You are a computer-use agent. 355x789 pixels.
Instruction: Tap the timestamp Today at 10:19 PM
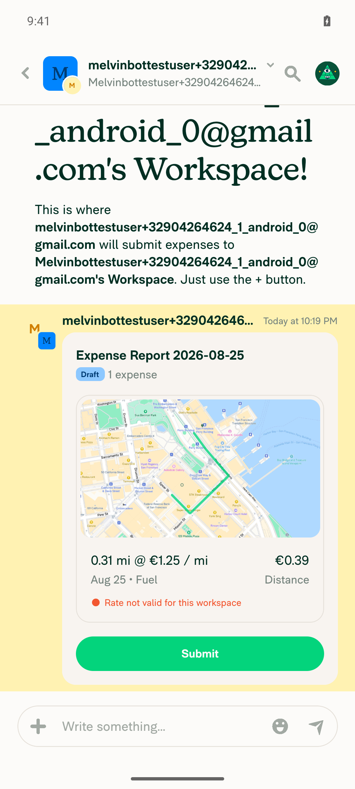pyautogui.click(x=300, y=321)
